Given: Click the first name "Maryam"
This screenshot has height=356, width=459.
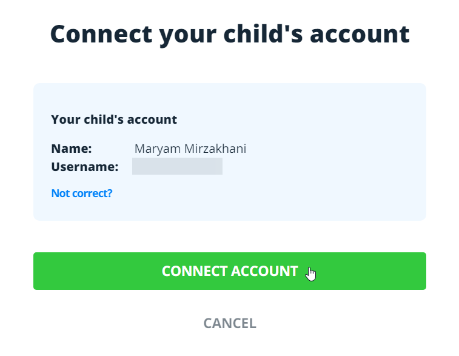Looking at the screenshot, I should pos(154,149).
